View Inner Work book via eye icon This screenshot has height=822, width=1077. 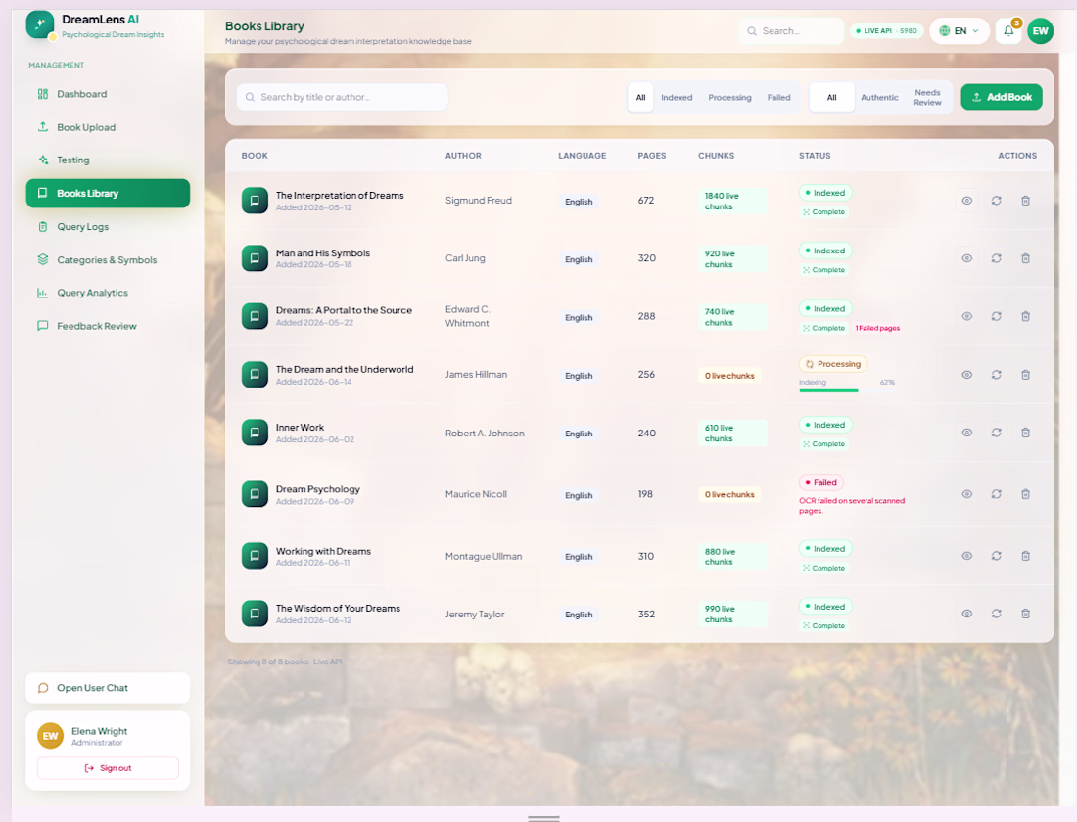966,433
